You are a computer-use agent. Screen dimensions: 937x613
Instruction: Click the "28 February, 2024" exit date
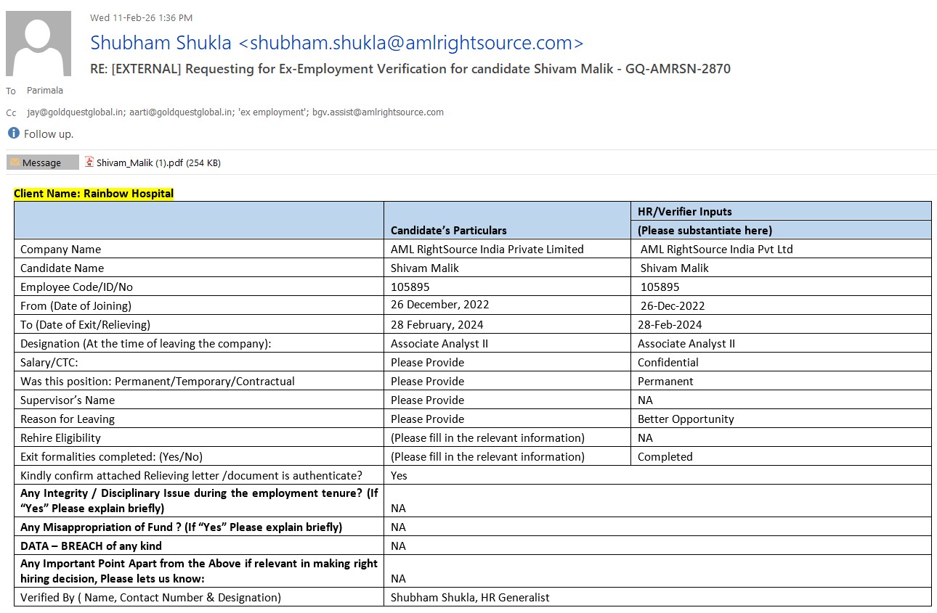437,324
